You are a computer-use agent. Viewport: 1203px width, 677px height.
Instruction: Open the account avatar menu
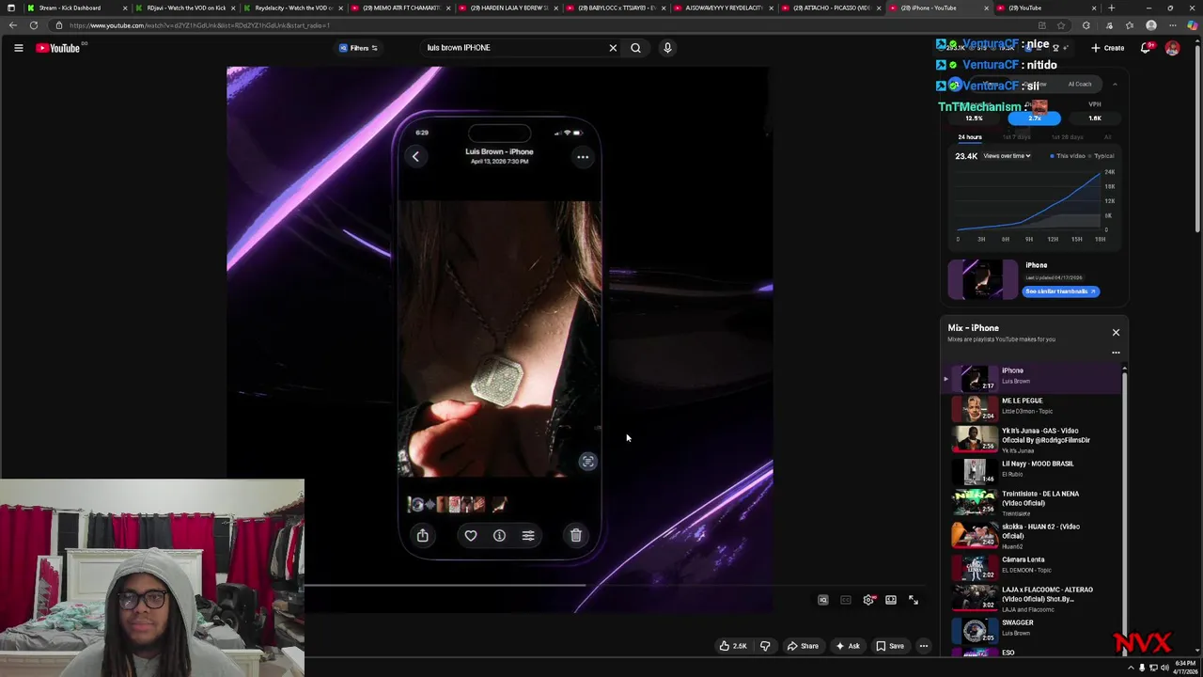click(x=1172, y=48)
